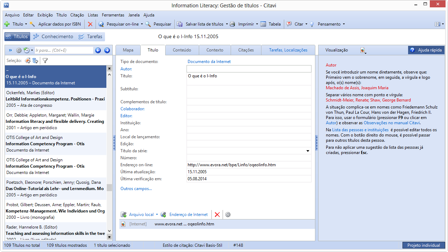The image size is (448, 252).
Task: Switch to the Tarefas, Localizações tab
Action: 288,50
